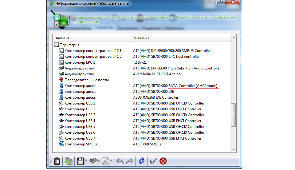Select the 'Контроллер USB 7' label
This screenshot has height=170, width=295.
[80, 138]
